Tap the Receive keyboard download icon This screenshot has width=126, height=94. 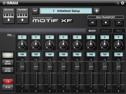point(9,16)
